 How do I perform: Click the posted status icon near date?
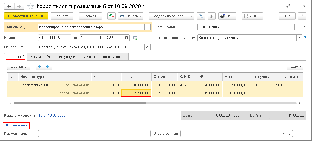click(135, 38)
